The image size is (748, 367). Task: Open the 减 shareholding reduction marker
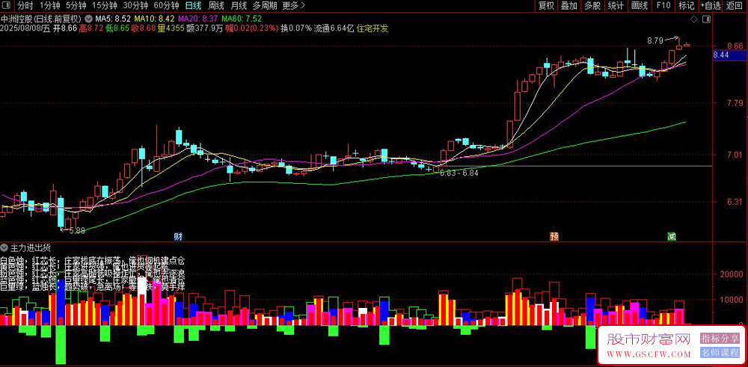(672, 236)
